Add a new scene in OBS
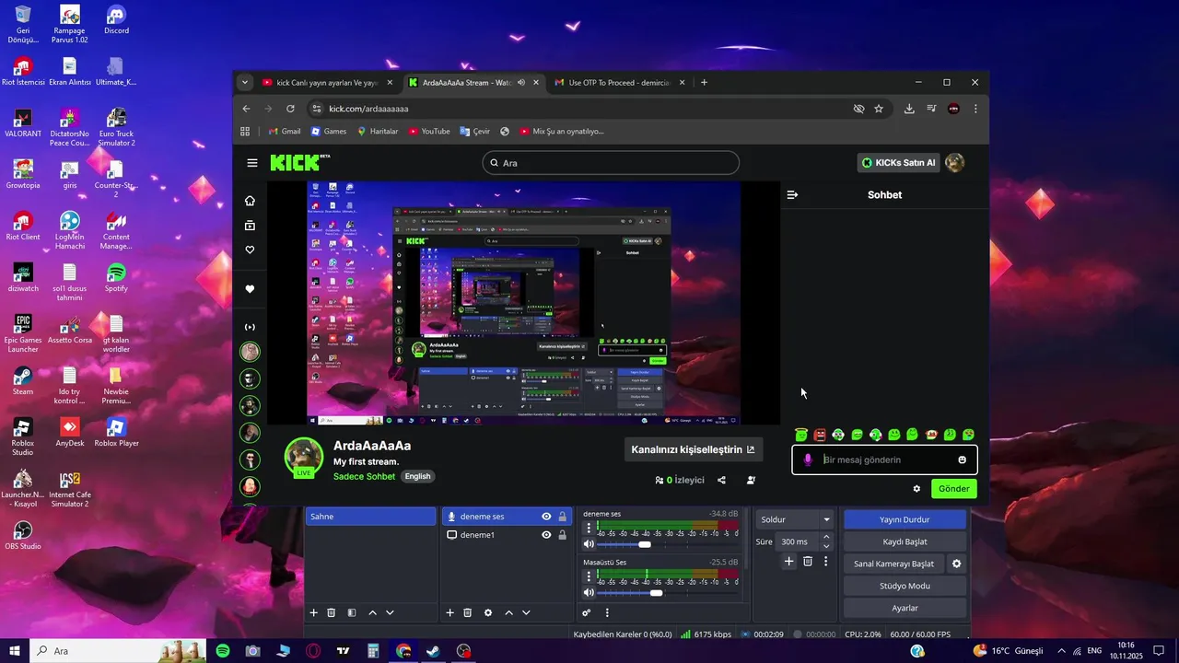The image size is (1179, 663). [313, 613]
